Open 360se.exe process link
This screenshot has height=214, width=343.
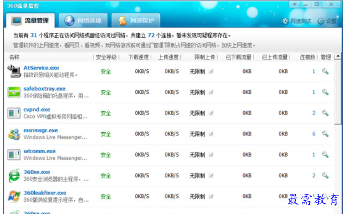pos(37,172)
